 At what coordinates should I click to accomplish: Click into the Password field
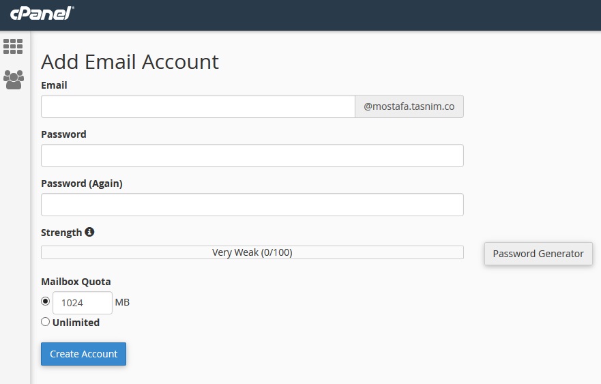pos(252,156)
